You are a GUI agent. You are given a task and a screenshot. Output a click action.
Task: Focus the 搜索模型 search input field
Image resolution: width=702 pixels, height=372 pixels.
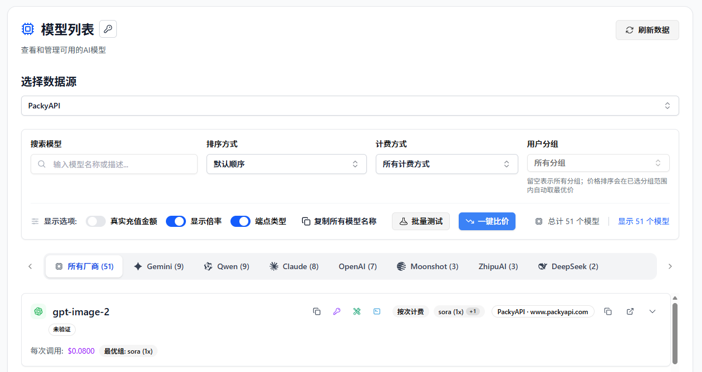pos(114,164)
